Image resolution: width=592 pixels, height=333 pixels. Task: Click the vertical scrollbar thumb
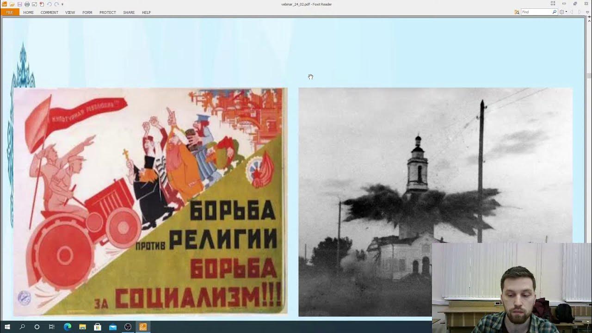[x=589, y=75]
